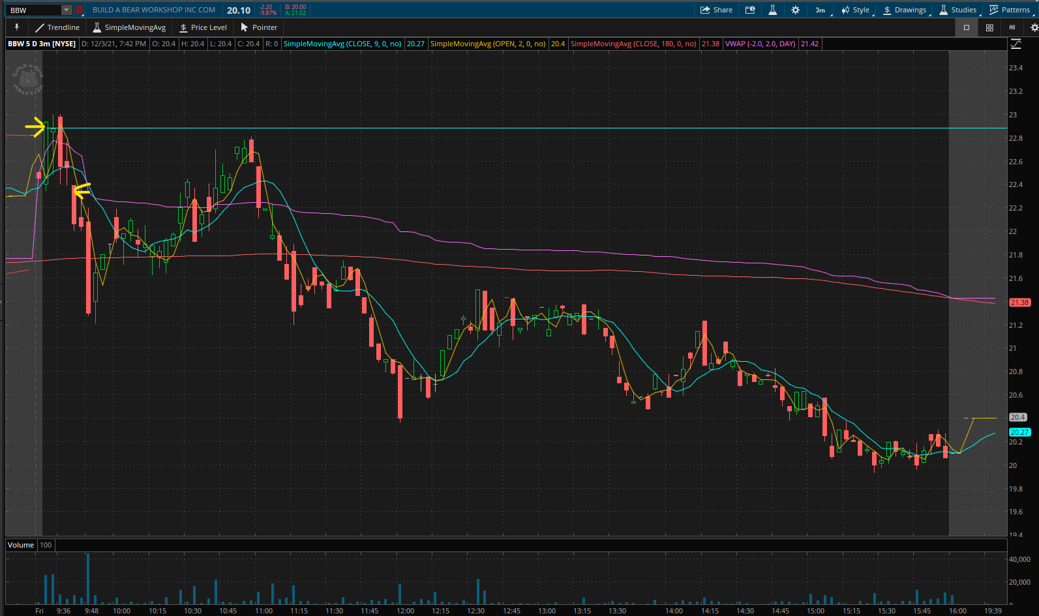Click the Share chart icon

click(x=716, y=10)
